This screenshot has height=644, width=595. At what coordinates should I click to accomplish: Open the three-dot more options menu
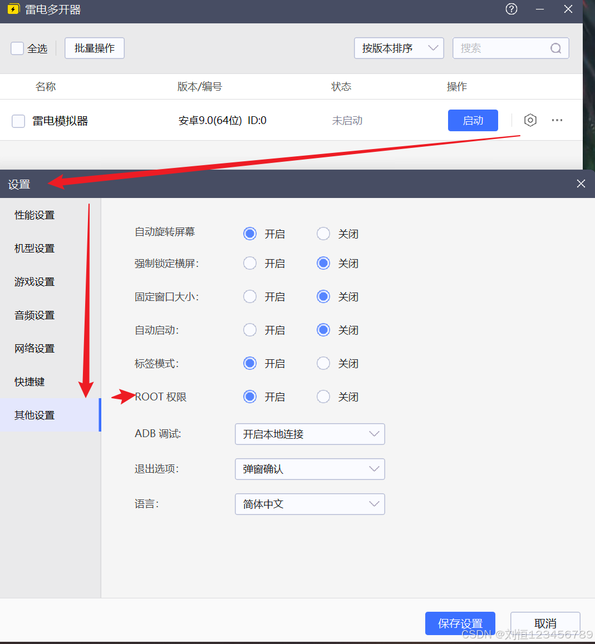557,120
